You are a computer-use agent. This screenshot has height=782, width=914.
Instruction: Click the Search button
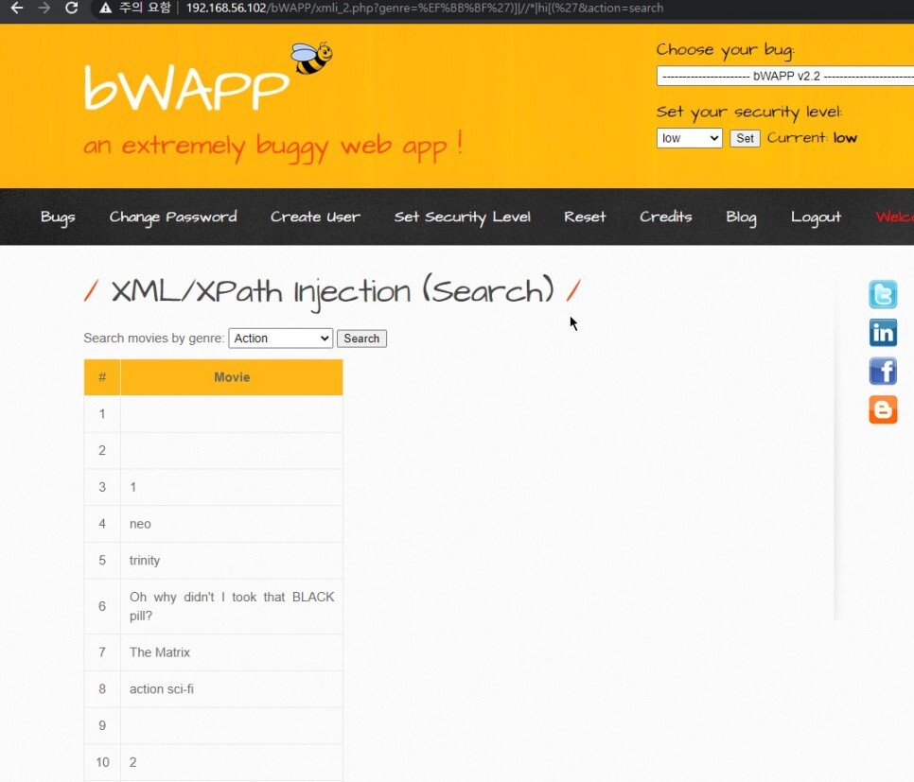[361, 339]
